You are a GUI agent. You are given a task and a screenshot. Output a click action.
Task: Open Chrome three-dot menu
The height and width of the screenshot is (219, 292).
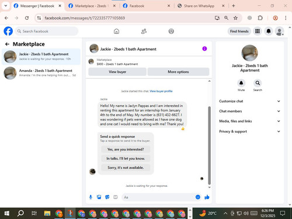click(286, 18)
